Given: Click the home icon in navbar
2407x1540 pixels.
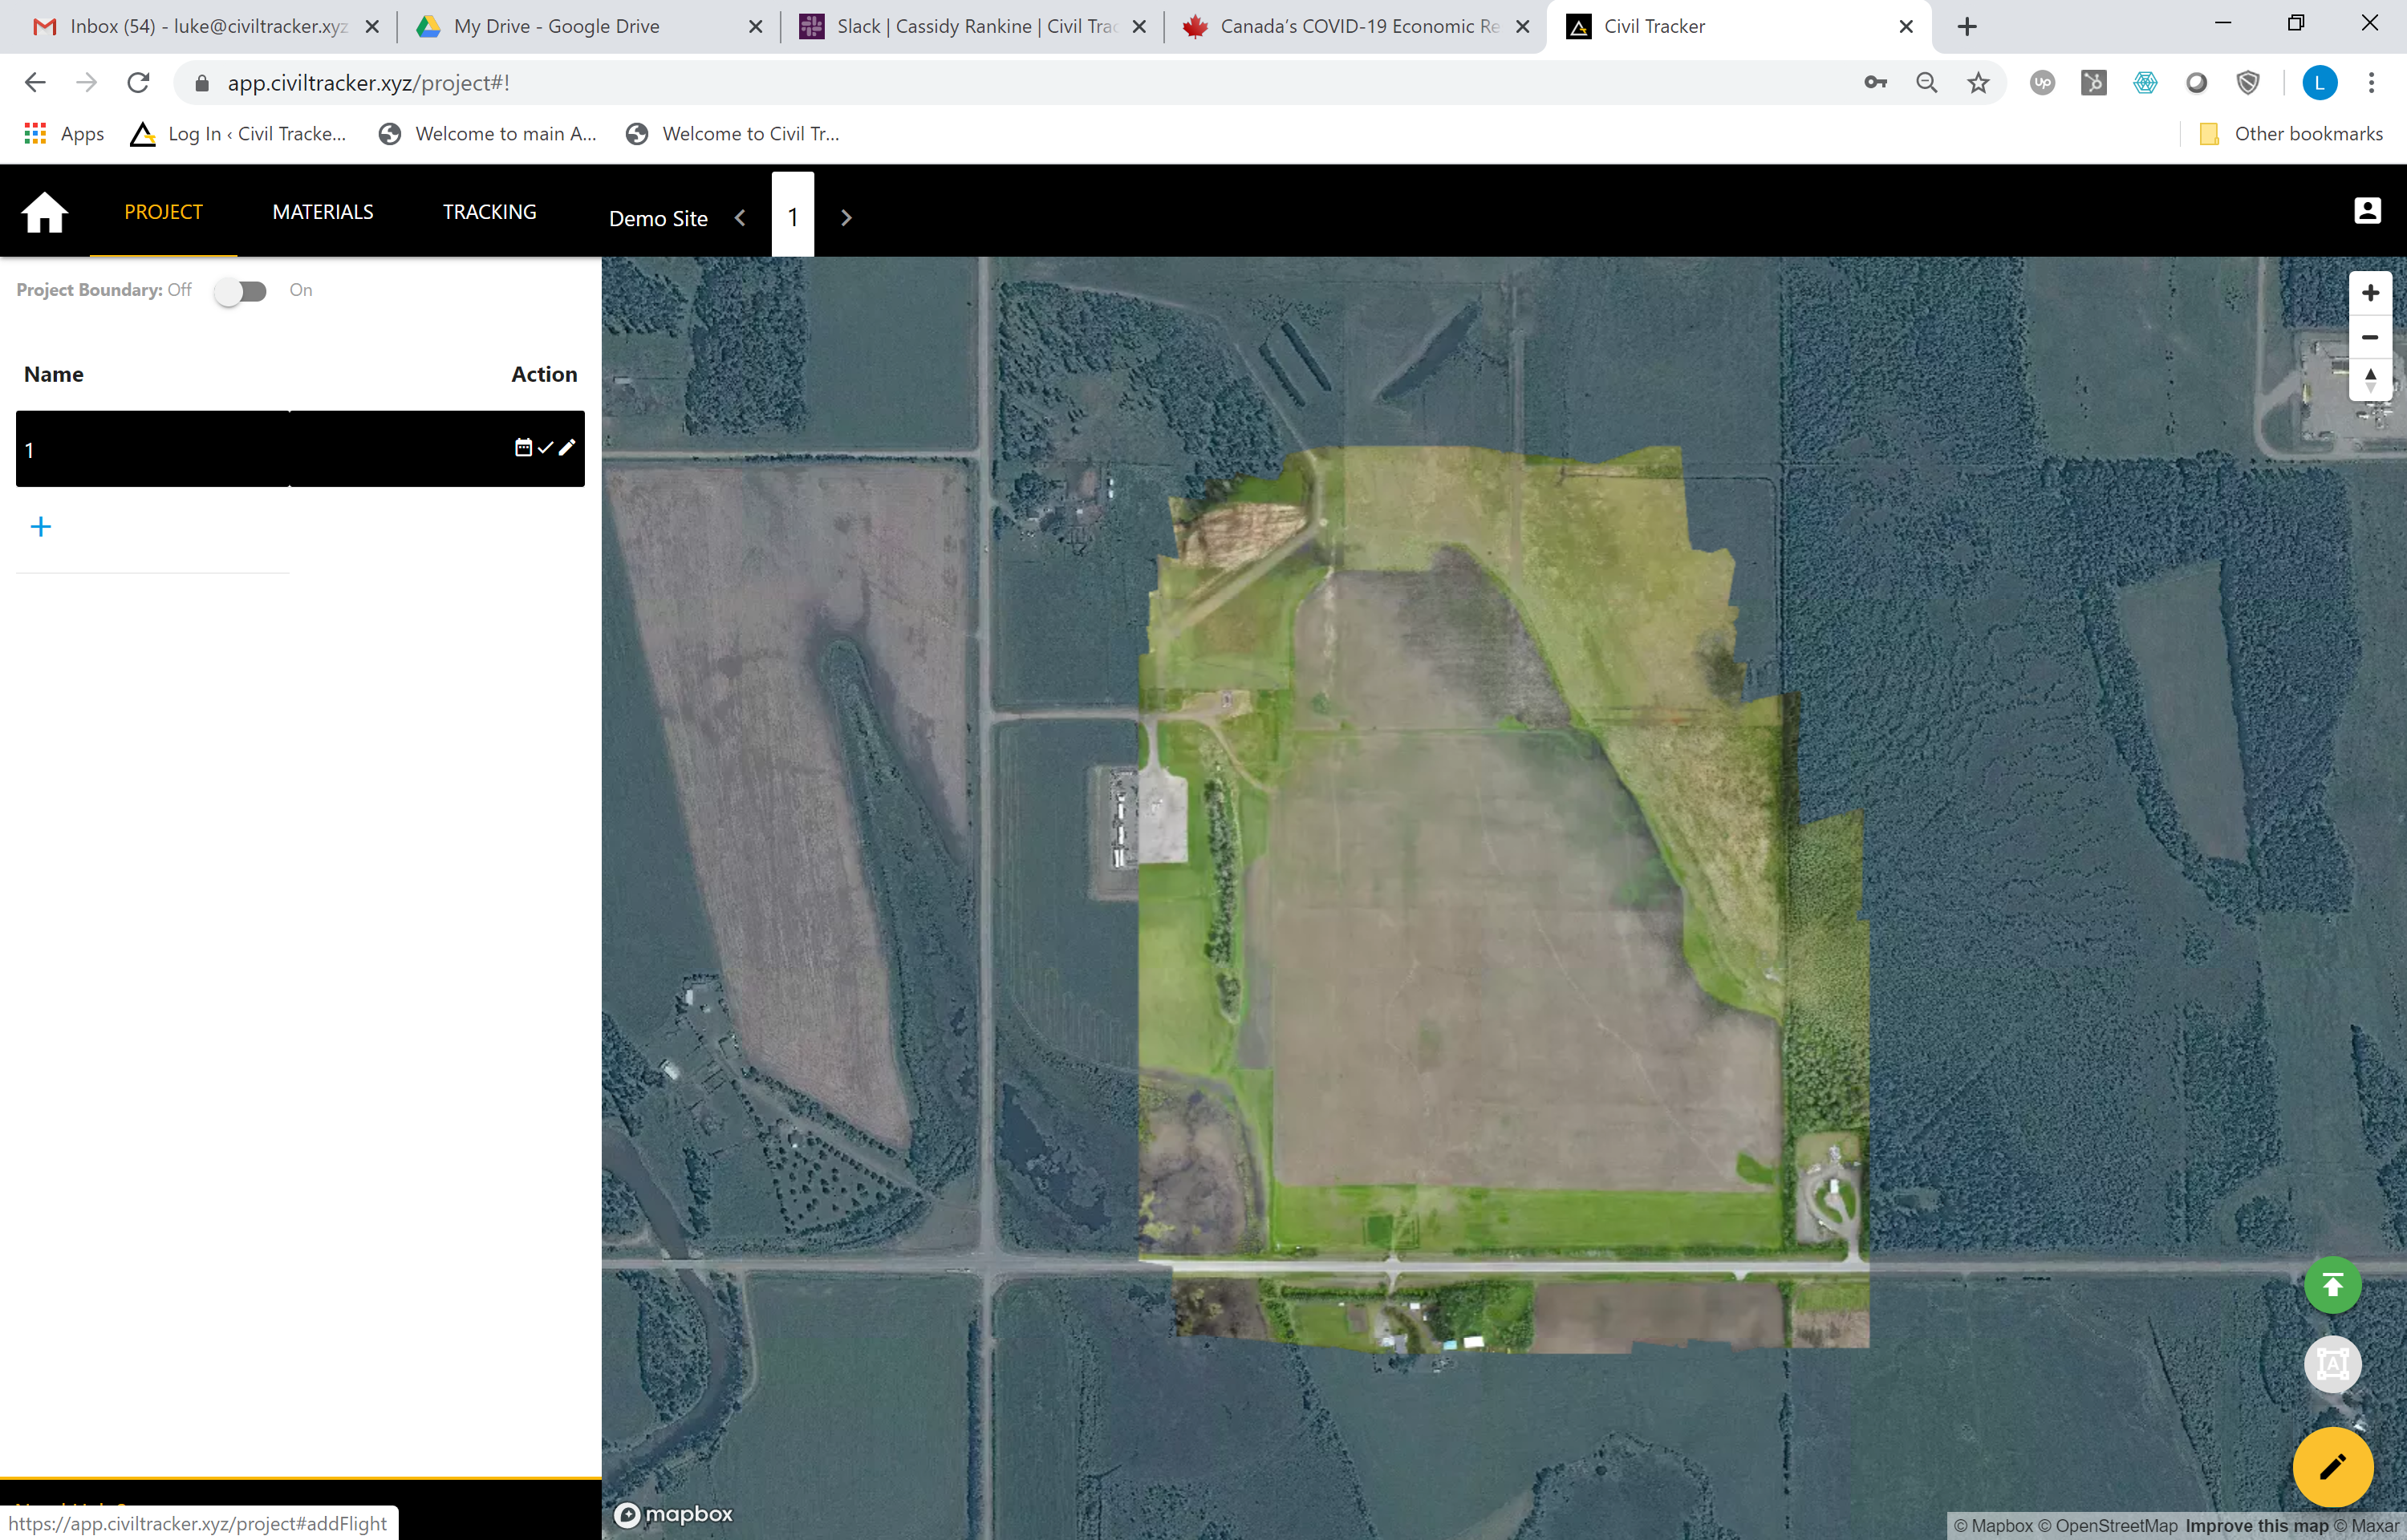Looking at the screenshot, I should coord(44,212).
